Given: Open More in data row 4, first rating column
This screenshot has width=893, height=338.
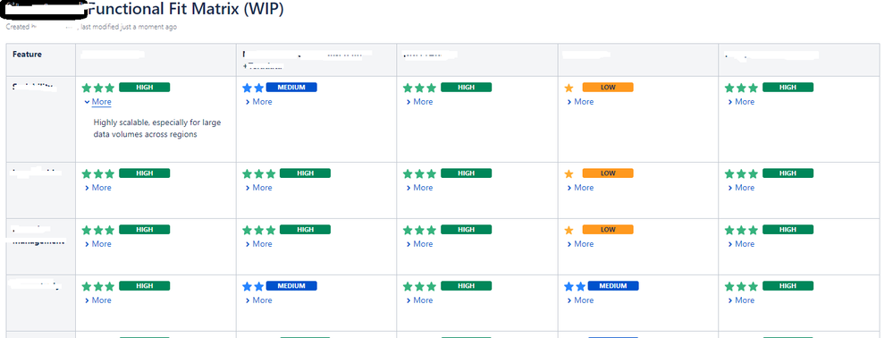Looking at the screenshot, I should pos(97,300).
